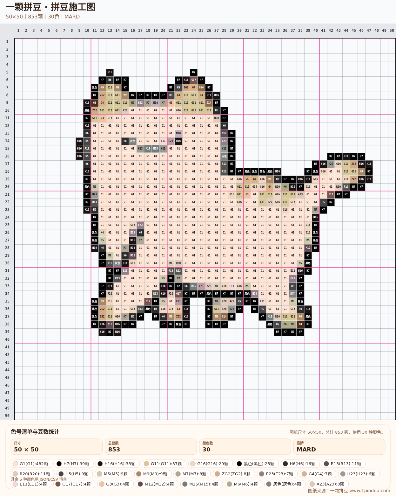Click the E11 4颗 legend chip
The height and width of the screenshot is (496, 396).
tap(31, 484)
